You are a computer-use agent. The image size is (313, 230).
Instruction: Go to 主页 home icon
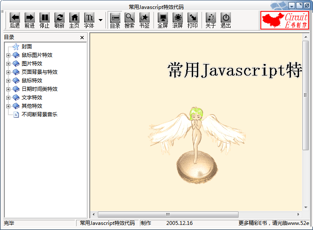click(x=74, y=18)
